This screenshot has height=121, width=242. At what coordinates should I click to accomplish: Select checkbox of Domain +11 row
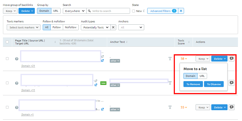tap(7, 83)
